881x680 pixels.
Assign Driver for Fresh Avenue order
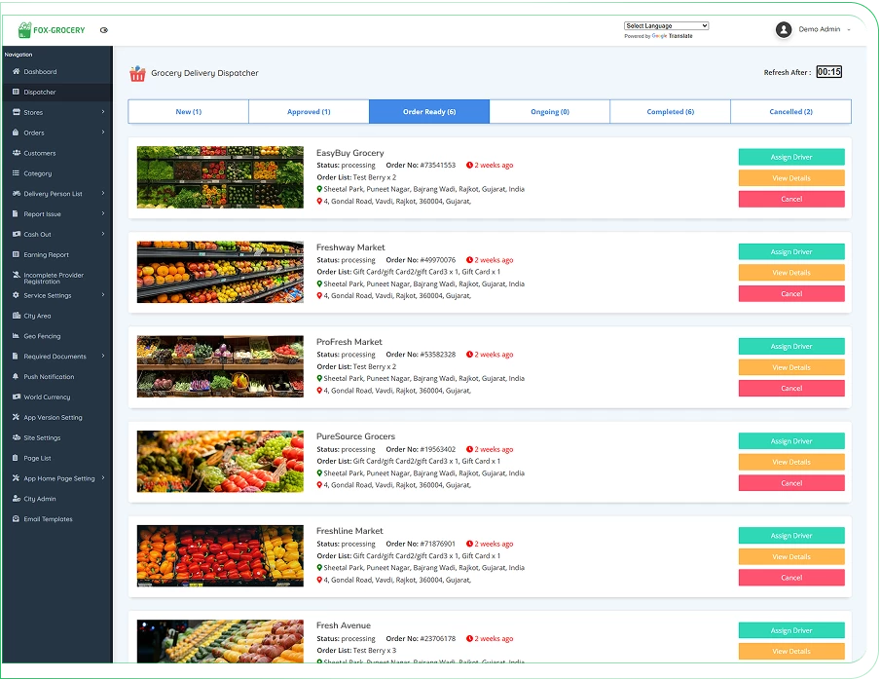coord(791,630)
